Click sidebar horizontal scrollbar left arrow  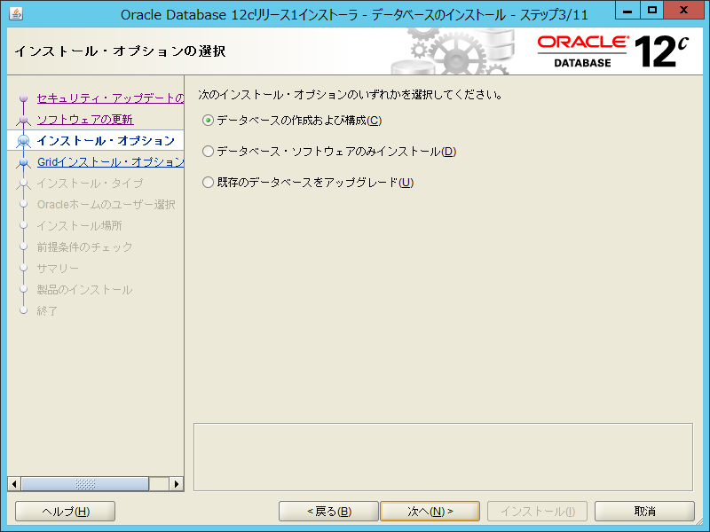tap(14, 484)
